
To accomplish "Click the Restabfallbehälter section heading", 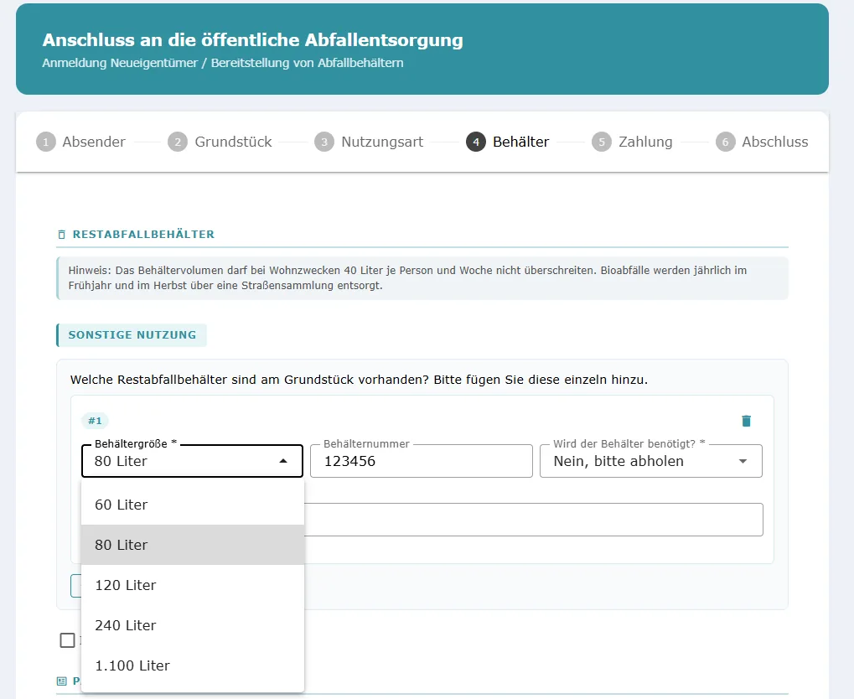I will [x=143, y=235].
